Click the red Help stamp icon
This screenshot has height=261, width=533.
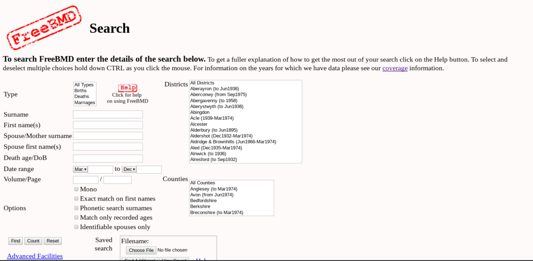[x=127, y=87]
